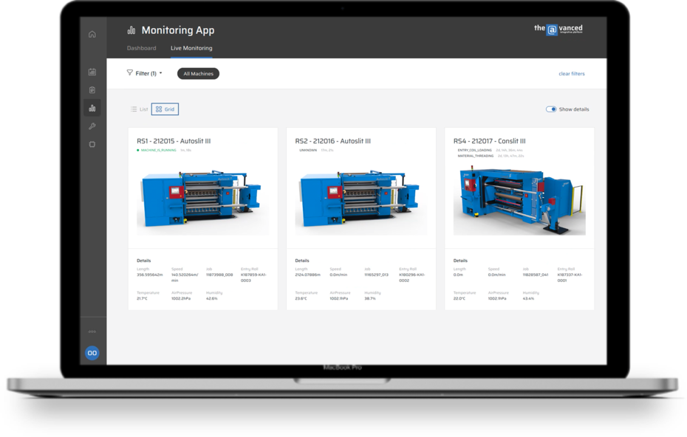Switch to the Dashboard tab
The height and width of the screenshot is (437, 687).
click(x=141, y=48)
